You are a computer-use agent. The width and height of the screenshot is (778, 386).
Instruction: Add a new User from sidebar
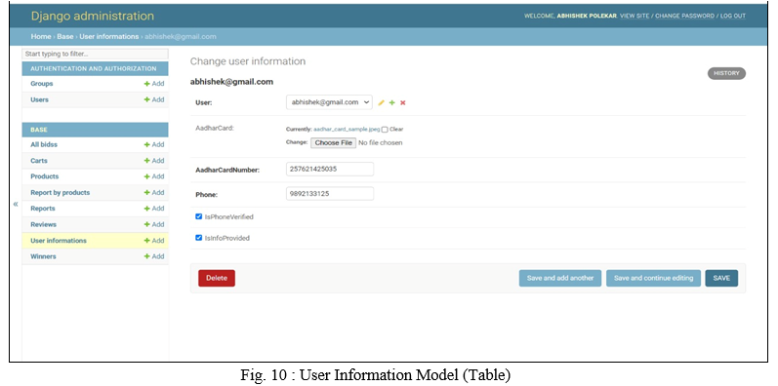(x=154, y=99)
